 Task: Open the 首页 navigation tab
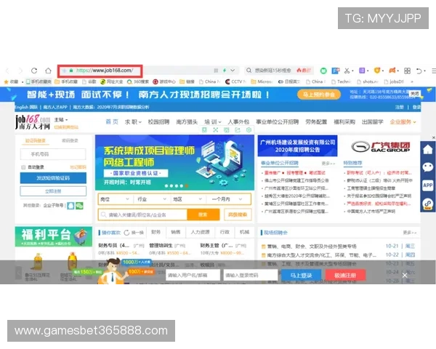(x=112, y=121)
